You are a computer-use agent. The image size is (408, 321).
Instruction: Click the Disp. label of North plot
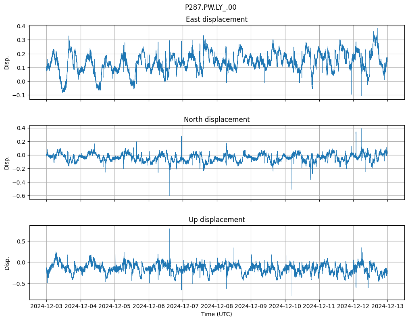[6, 162]
